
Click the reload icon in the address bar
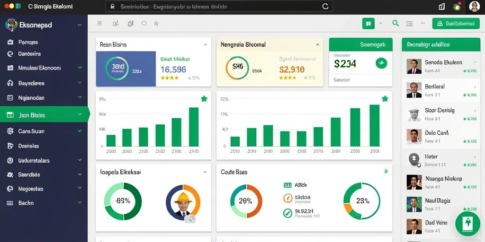325,6
